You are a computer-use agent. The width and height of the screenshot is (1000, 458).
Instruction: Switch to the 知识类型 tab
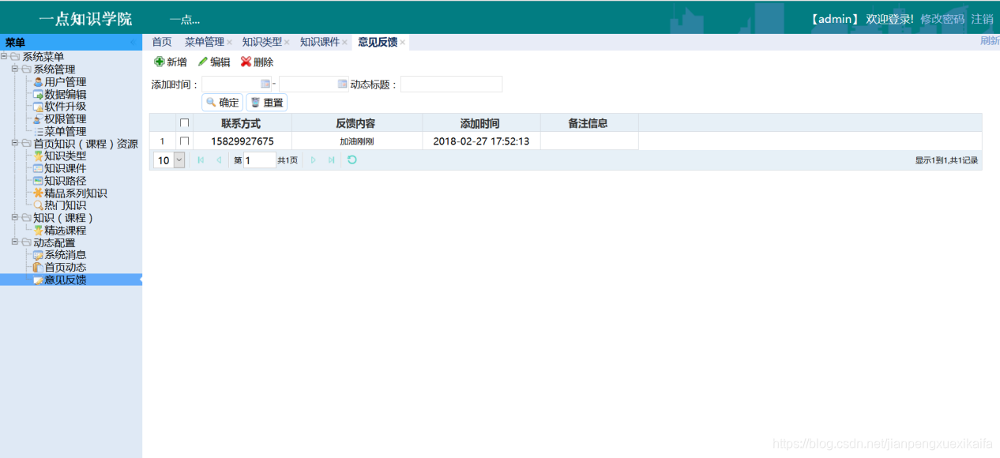[262, 42]
